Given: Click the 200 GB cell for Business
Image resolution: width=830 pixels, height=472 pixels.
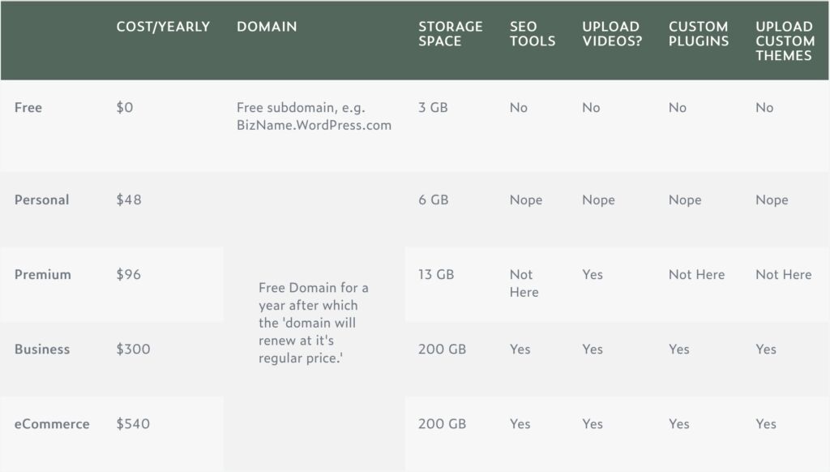Looking at the screenshot, I should [x=442, y=349].
